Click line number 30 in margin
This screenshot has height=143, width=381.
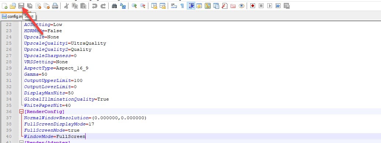pos(8,74)
